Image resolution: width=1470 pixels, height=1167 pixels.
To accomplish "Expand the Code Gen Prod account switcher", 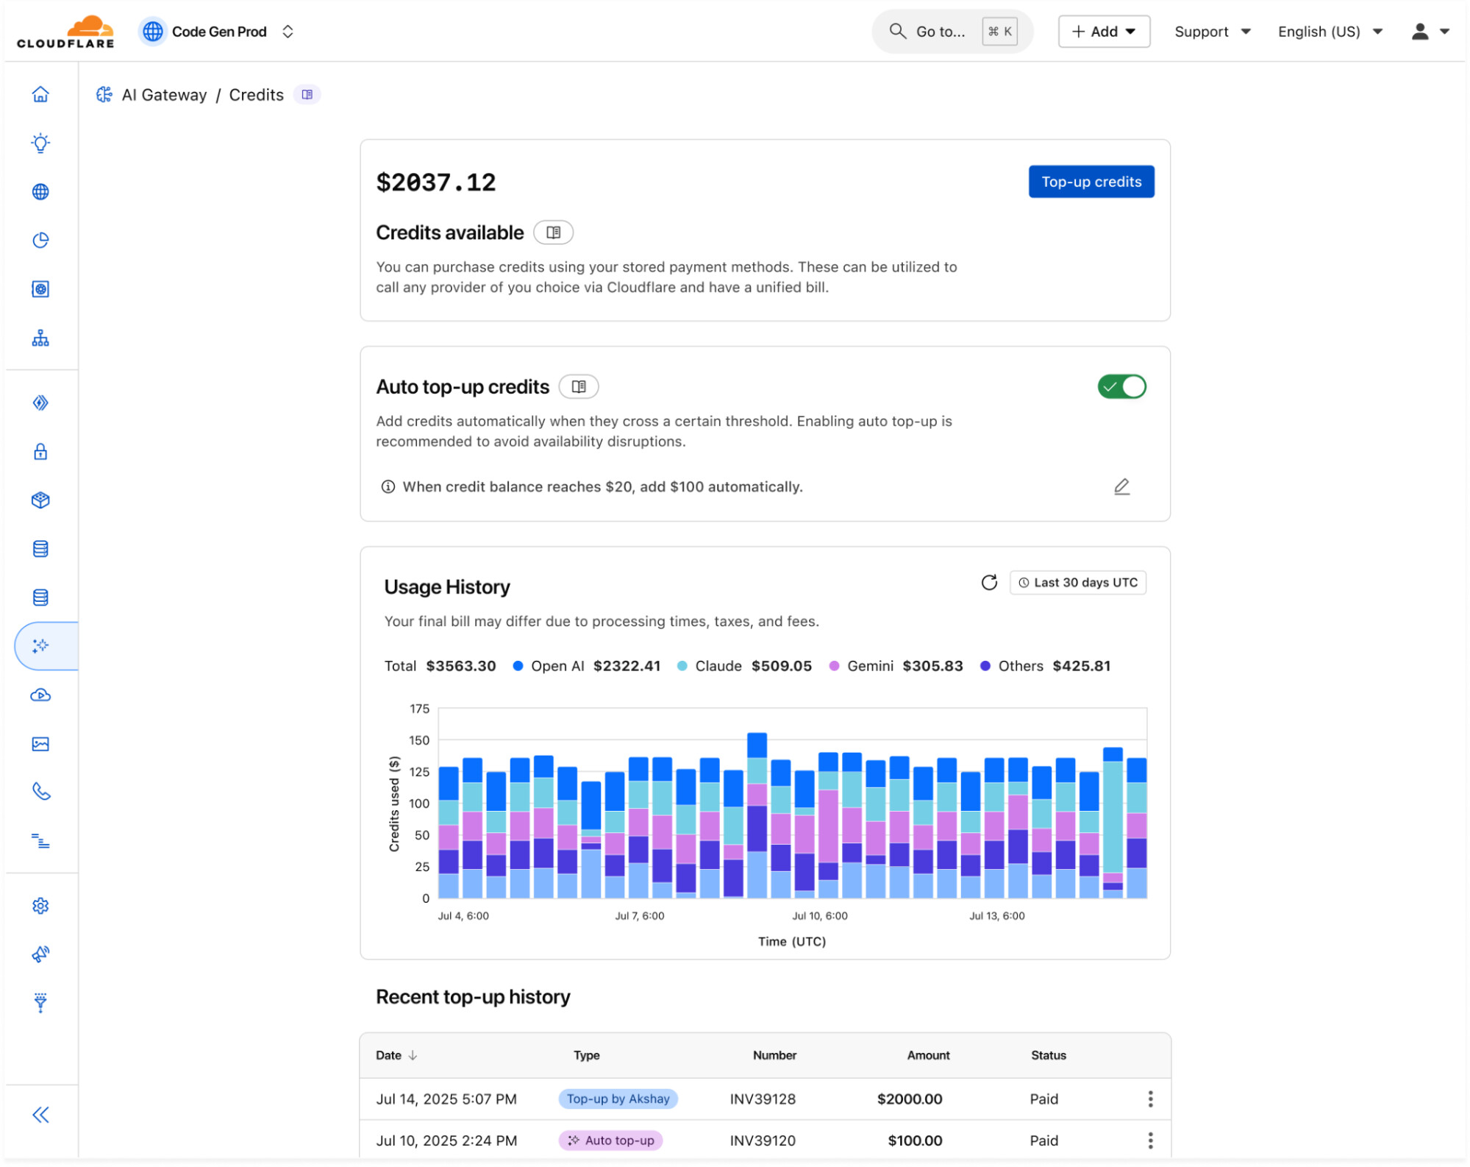I will pos(218,32).
